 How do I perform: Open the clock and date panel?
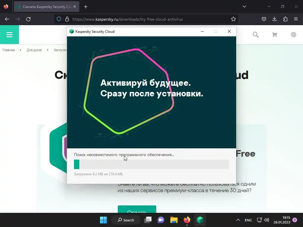(282, 220)
